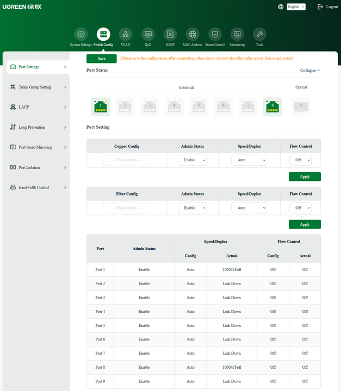Open Bandwidth Control sidebar item
This screenshot has height=391, width=341.
tap(38, 187)
